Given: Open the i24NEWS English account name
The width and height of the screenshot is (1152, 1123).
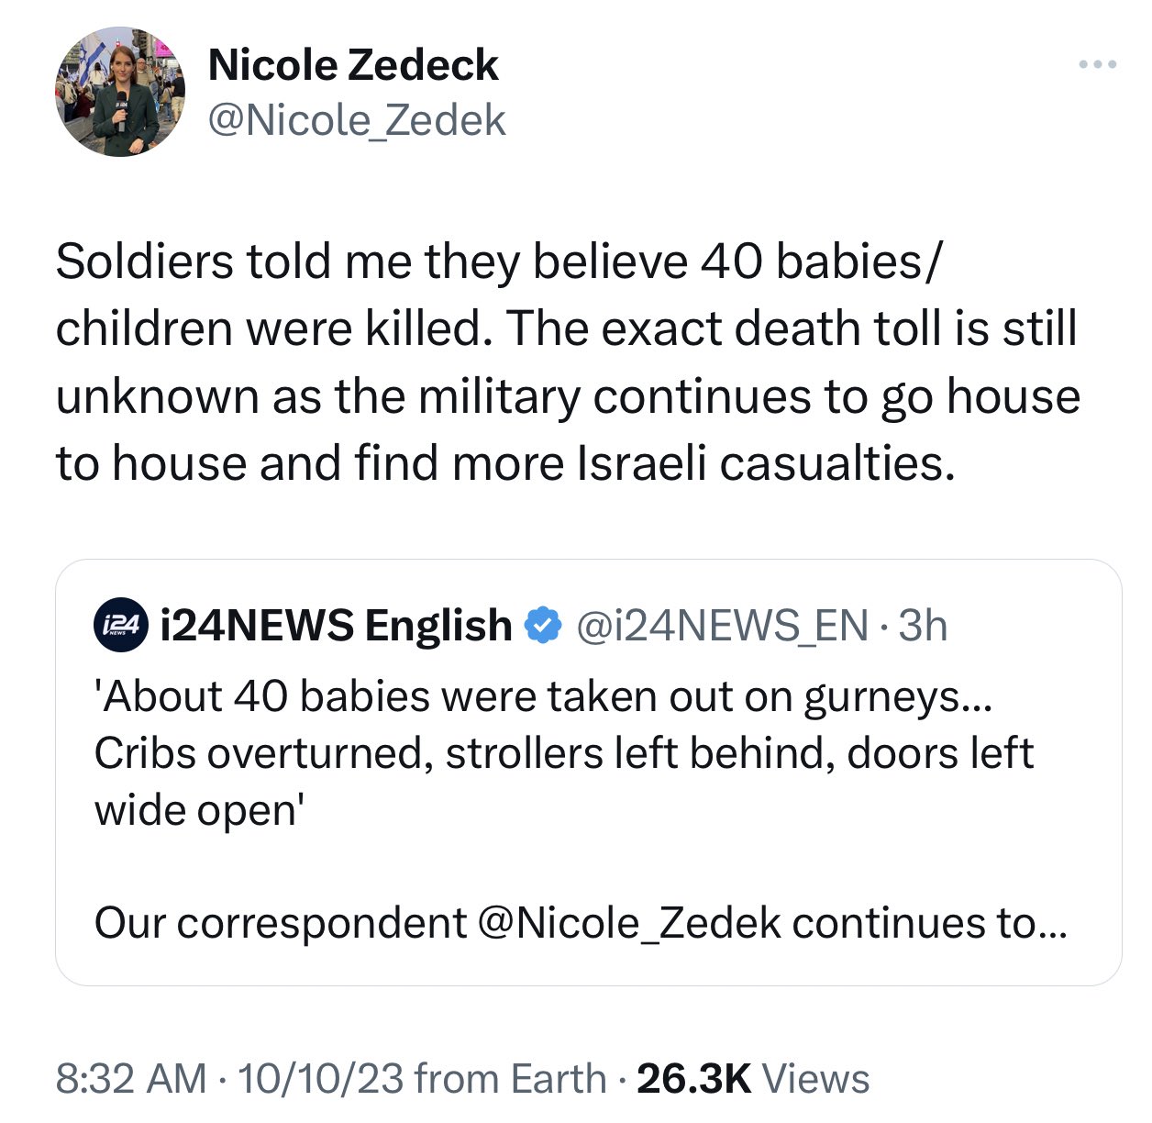Looking at the screenshot, I should point(336,626).
